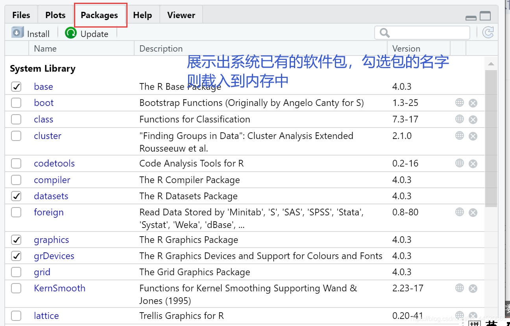Remove the foreign package with its X icon
The height and width of the screenshot is (326, 510).
473,213
